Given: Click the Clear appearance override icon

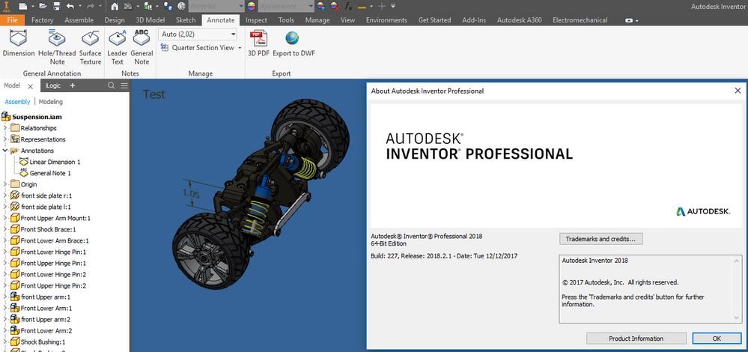Looking at the screenshot, I should pos(335,6).
